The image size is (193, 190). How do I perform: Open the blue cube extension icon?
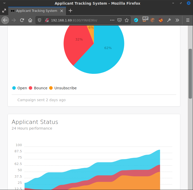tap(136, 20)
